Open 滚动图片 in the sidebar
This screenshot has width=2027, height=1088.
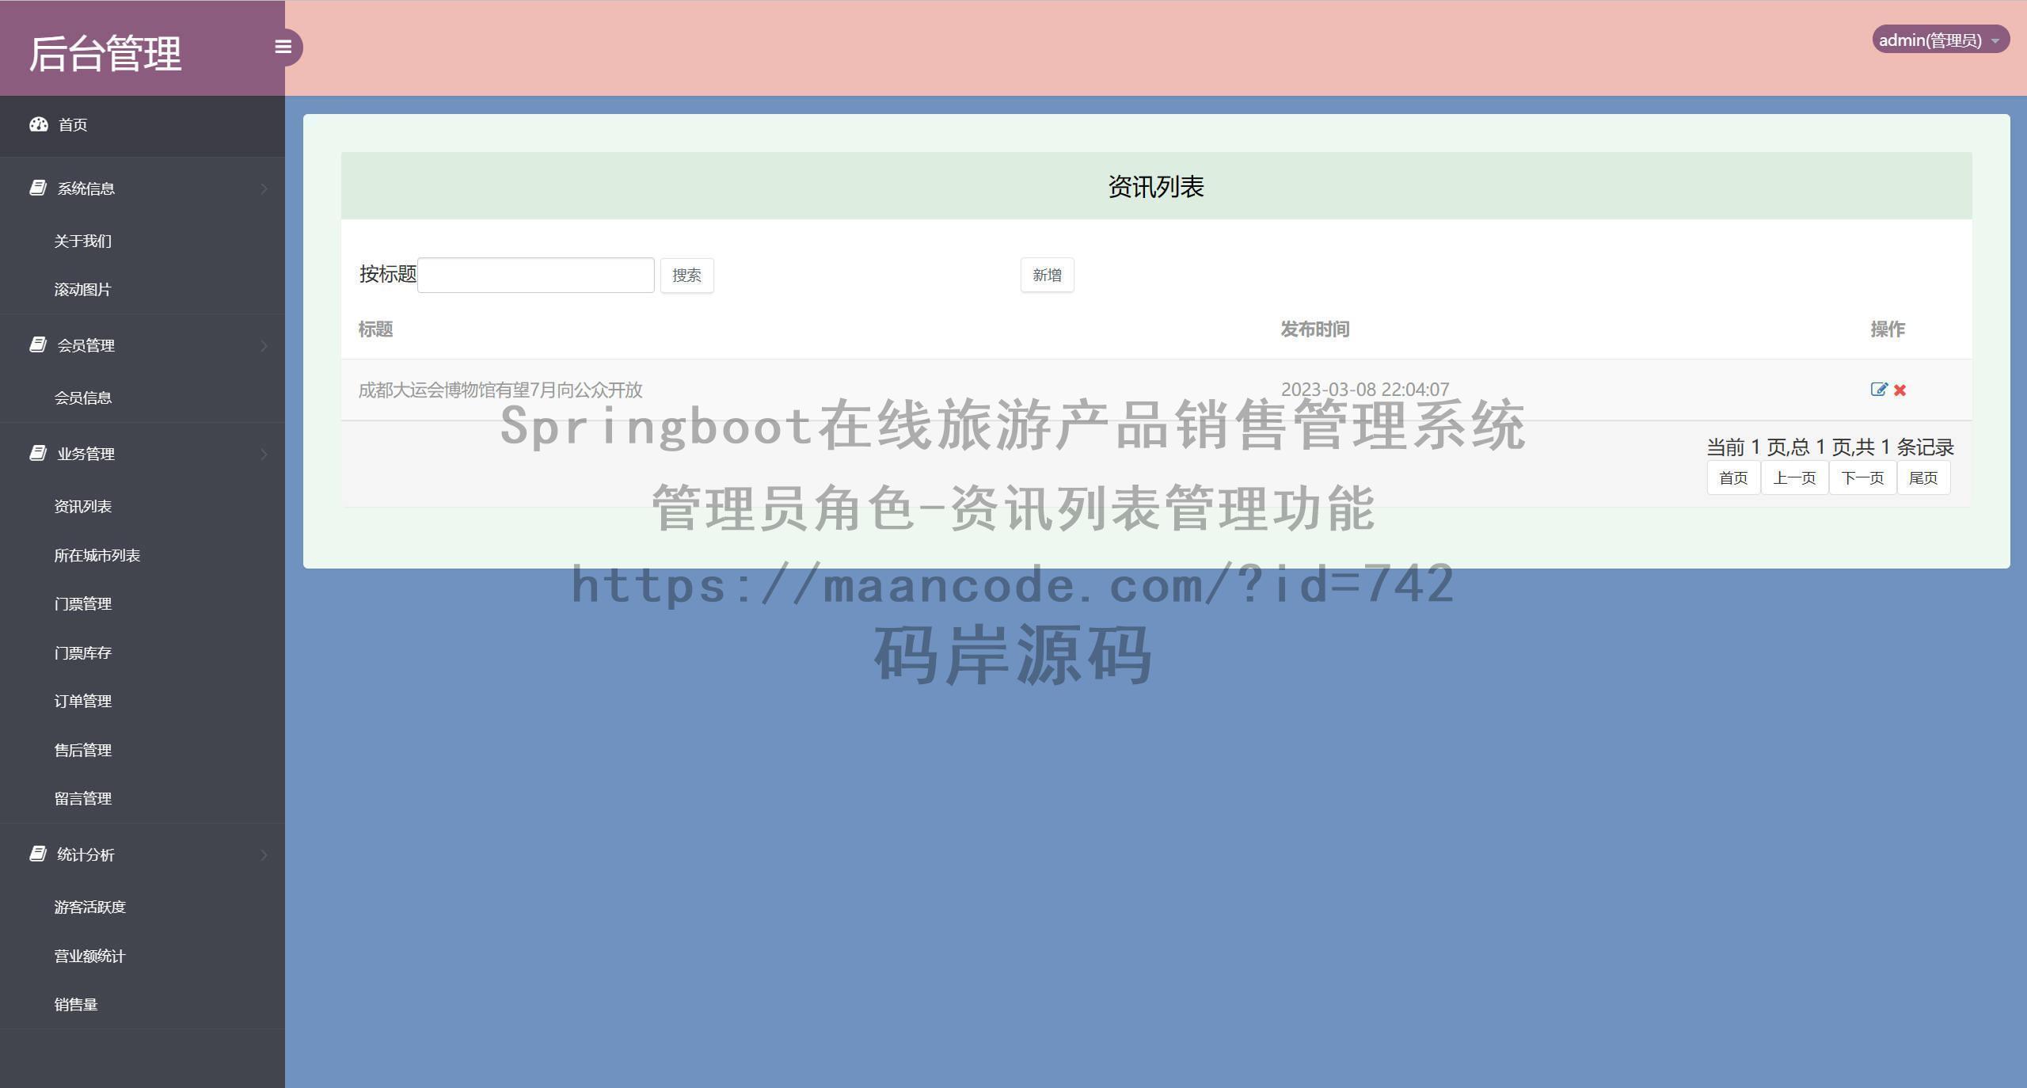(82, 290)
